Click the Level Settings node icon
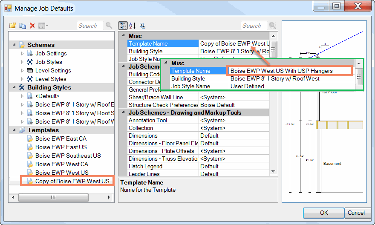 click(x=30, y=71)
